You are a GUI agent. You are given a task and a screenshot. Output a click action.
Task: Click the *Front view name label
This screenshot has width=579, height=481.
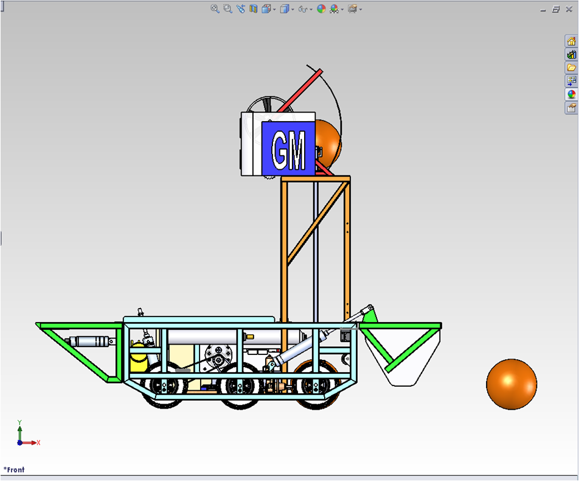pyautogui.click(x=14, y=469)
